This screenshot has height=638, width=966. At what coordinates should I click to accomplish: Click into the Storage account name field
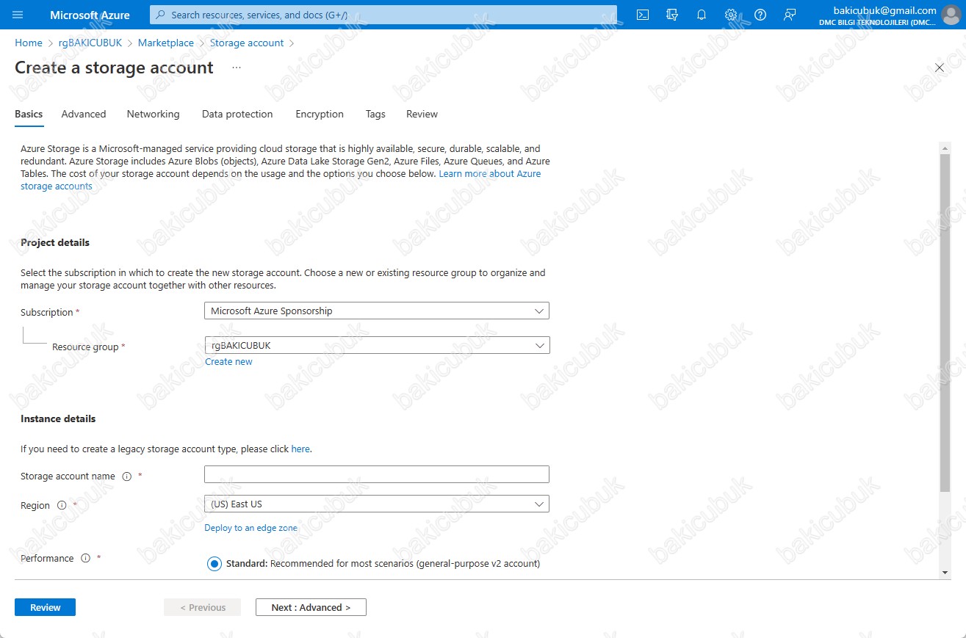377,474
